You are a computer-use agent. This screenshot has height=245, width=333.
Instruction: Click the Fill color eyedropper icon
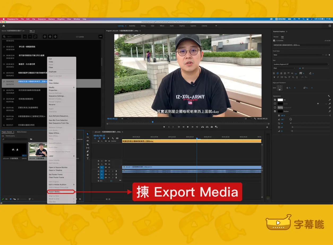[x=330, y=100]
